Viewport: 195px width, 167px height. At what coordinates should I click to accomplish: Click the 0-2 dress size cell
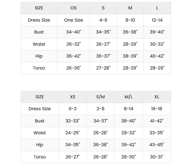click(72, 109)
